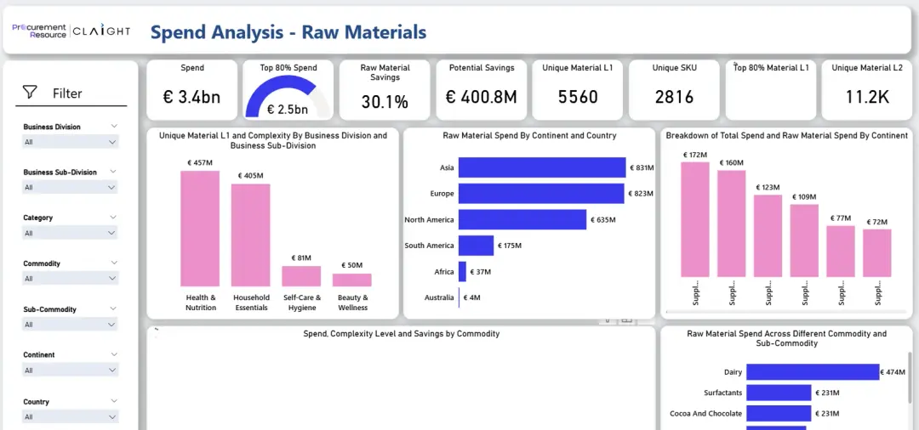
Task: Click the South America blue bar
Action: [x=476, y=246]
